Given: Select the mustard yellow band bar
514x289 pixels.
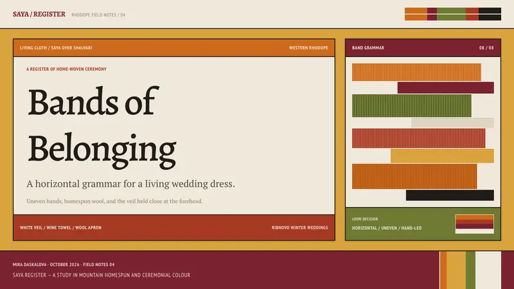Looking at the screenshot, I should (442, 156).
